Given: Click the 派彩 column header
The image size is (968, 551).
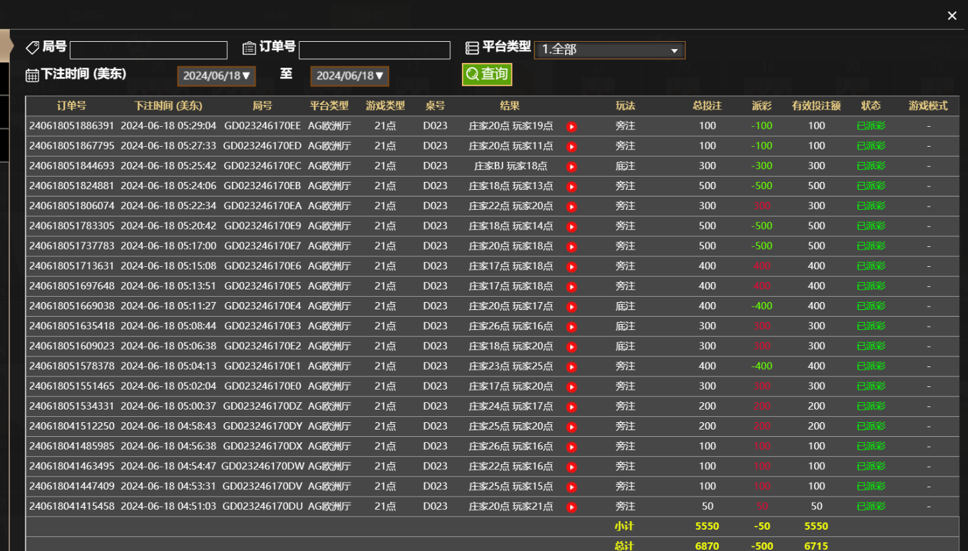Looking at the screenshot, I should click(762, 106).
